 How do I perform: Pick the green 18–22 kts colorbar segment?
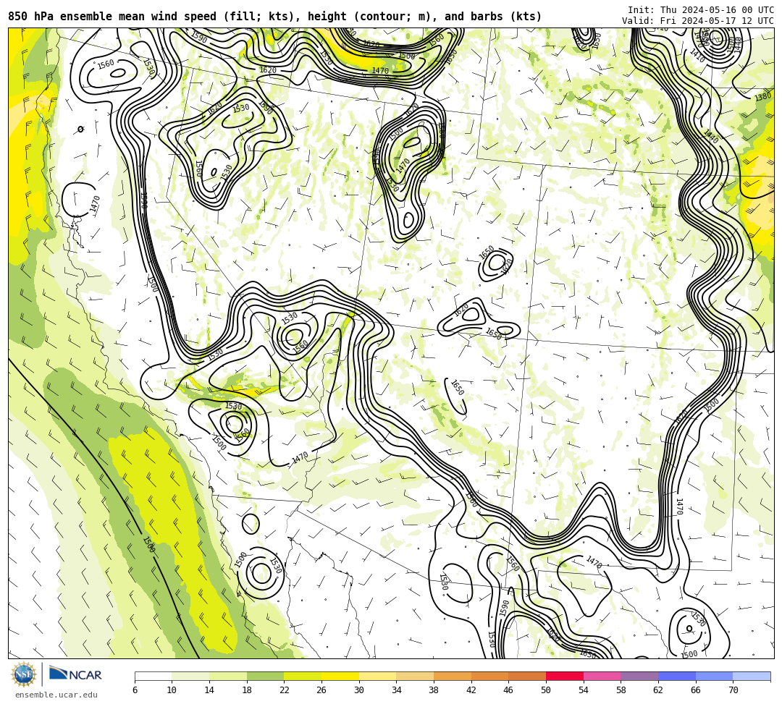pos(265,676)
